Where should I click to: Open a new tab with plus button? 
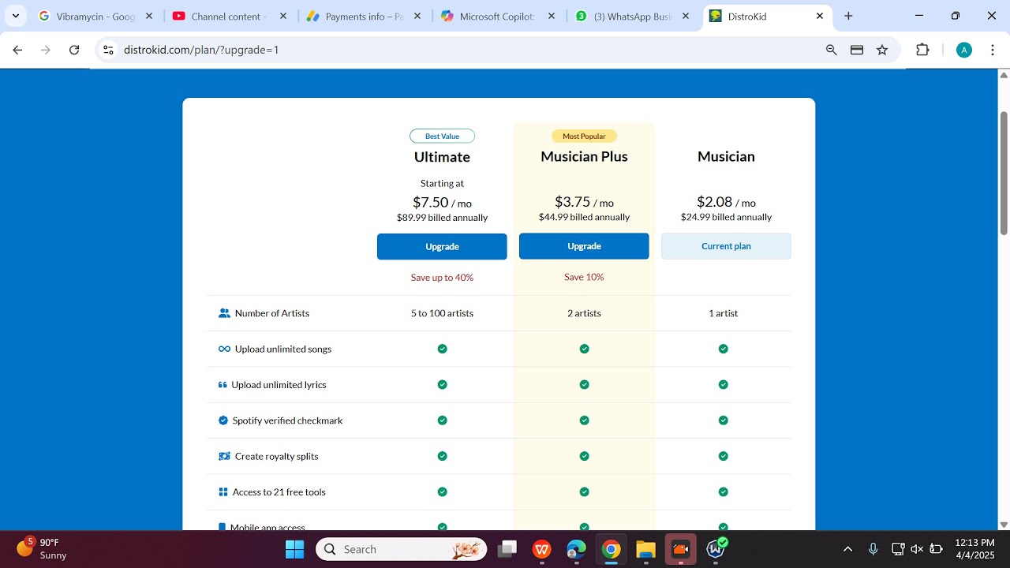848,16
